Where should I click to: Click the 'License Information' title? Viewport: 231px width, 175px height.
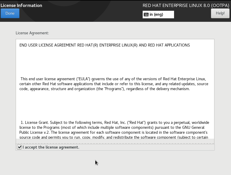[x=22, y=6]
